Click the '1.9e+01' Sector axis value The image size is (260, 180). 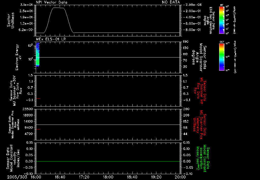[26, 17]
